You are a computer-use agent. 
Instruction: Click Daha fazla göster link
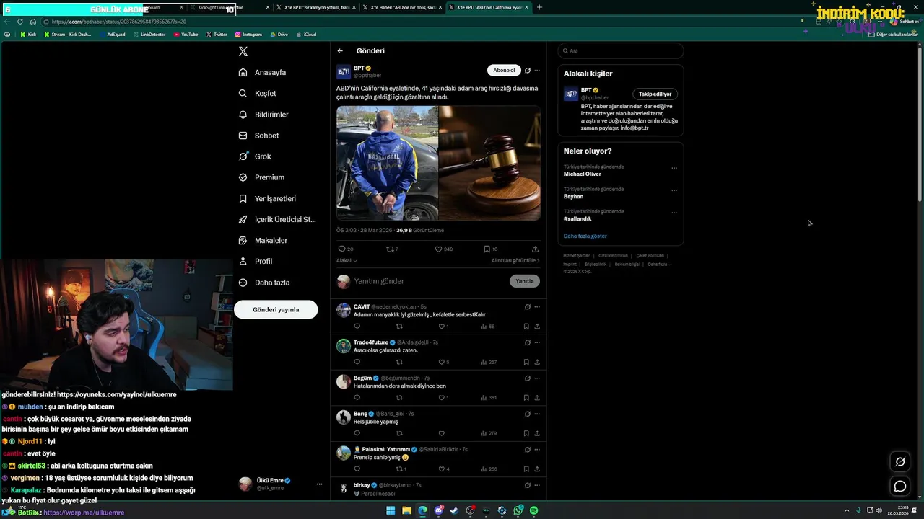(x=585, y=236)
